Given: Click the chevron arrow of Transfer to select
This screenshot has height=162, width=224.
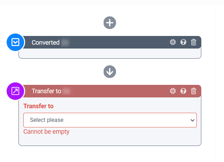Looking at the screenshot, I should (192, 120).
